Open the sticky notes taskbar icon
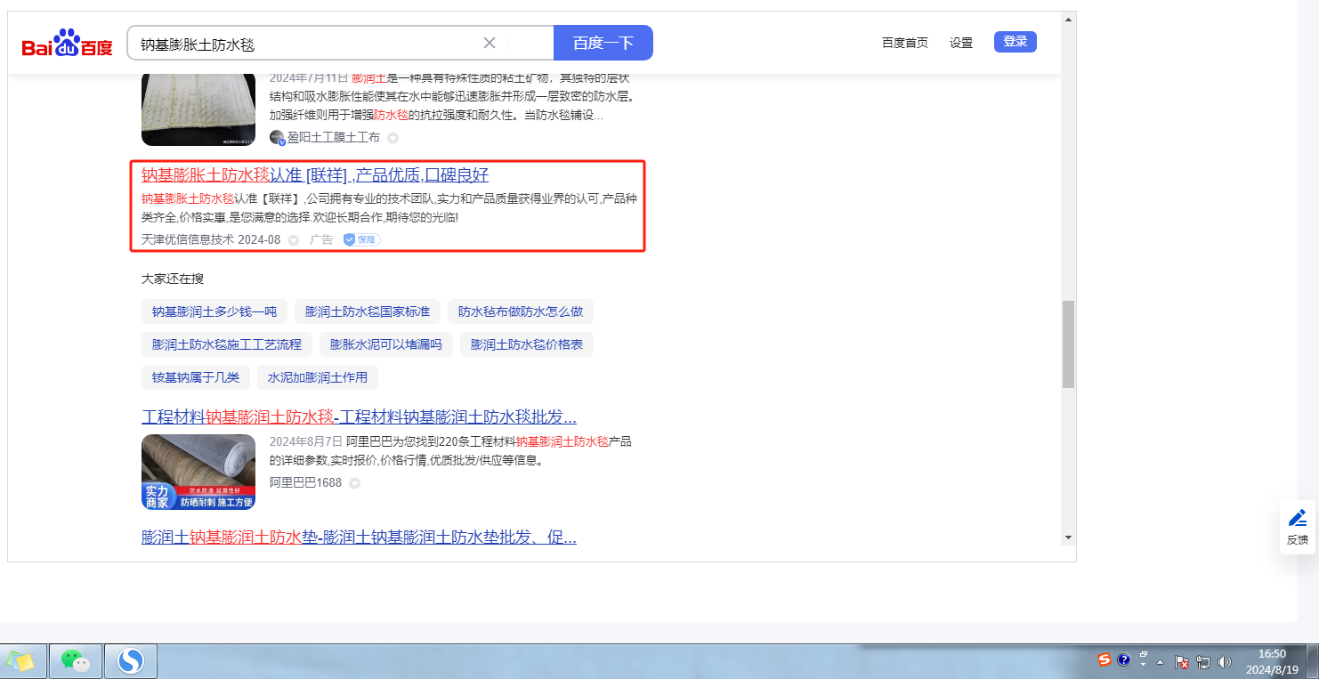This screenshot has height=679, width=1319. click(22, 661)
